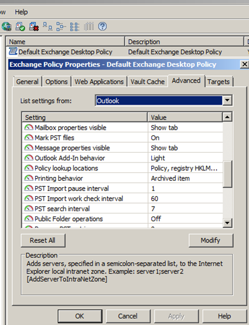Close the Exchange Policy Properties dialog
The height and width of the screenshot is (325, 249).
pos(244,64)
